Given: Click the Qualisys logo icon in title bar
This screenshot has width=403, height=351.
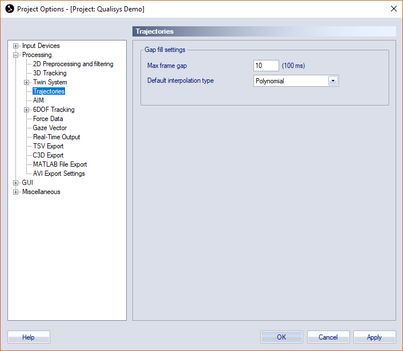Looking at the screenshot, I should [10, 9].
